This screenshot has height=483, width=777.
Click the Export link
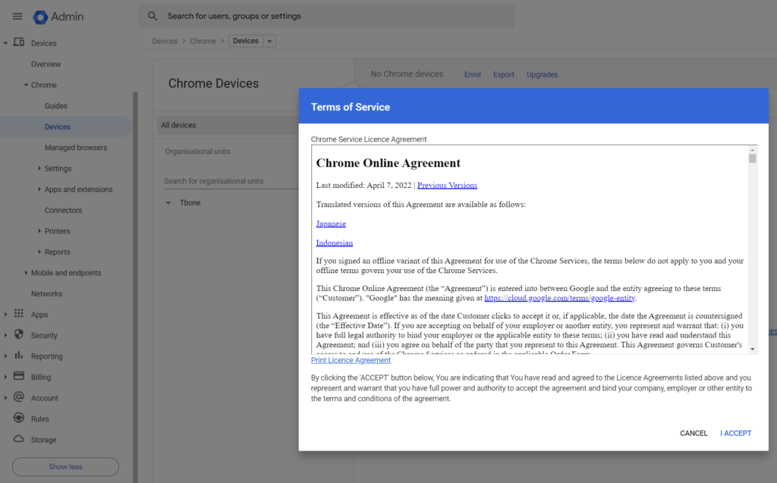[504, 74]
